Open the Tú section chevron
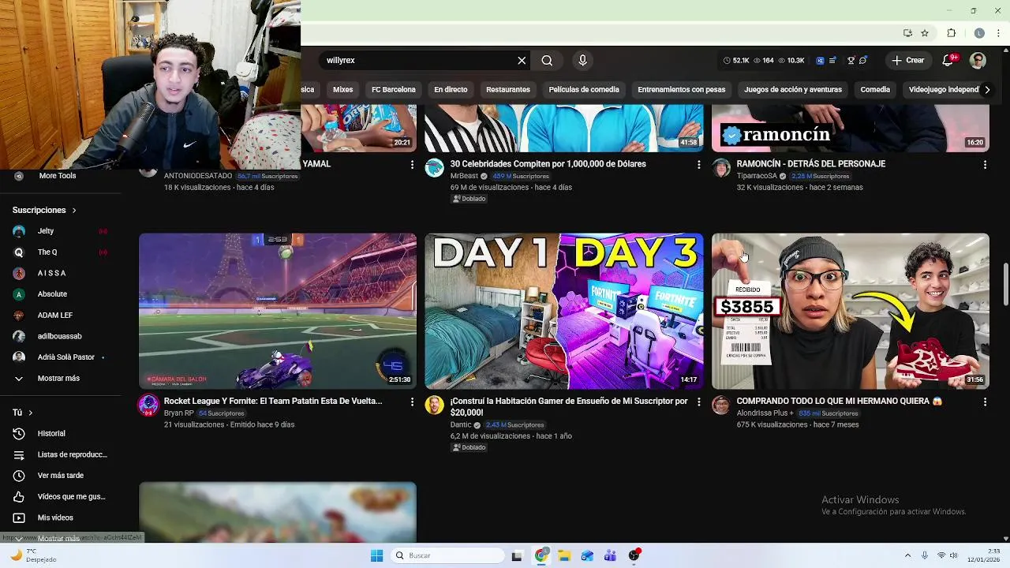The image size is (1010, 568). click(x=31, y=413)
